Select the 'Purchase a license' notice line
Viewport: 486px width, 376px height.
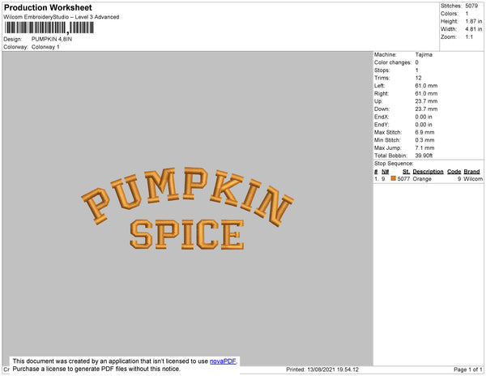pos(96,369)
